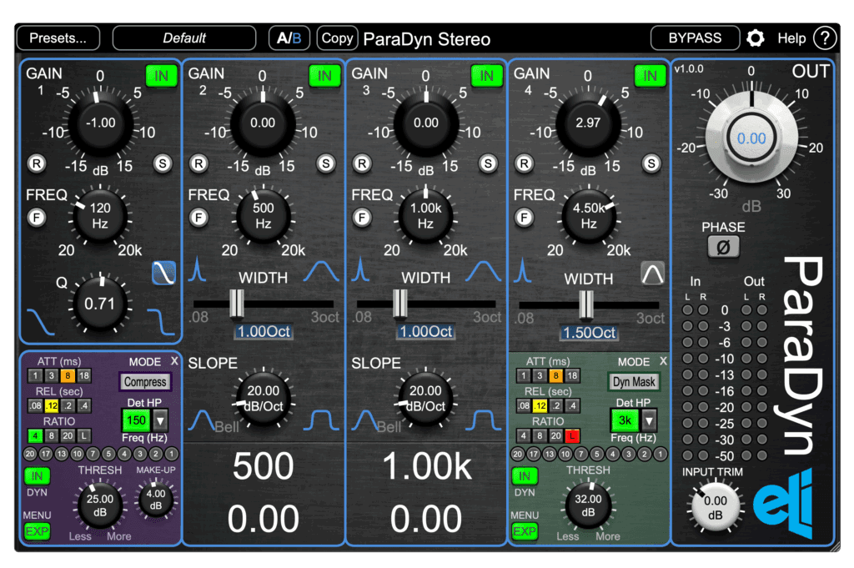Engage the BYPASS button
Image resolution: width=854 pixels, height=568 pixels.
pyautogui.click(x=695, y=38)
